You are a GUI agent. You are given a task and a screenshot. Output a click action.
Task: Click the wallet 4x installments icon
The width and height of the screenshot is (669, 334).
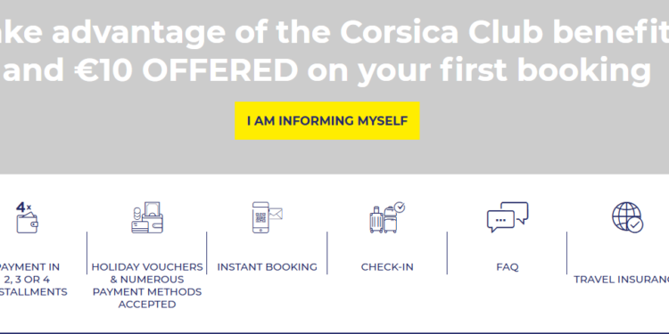(27, 217)
